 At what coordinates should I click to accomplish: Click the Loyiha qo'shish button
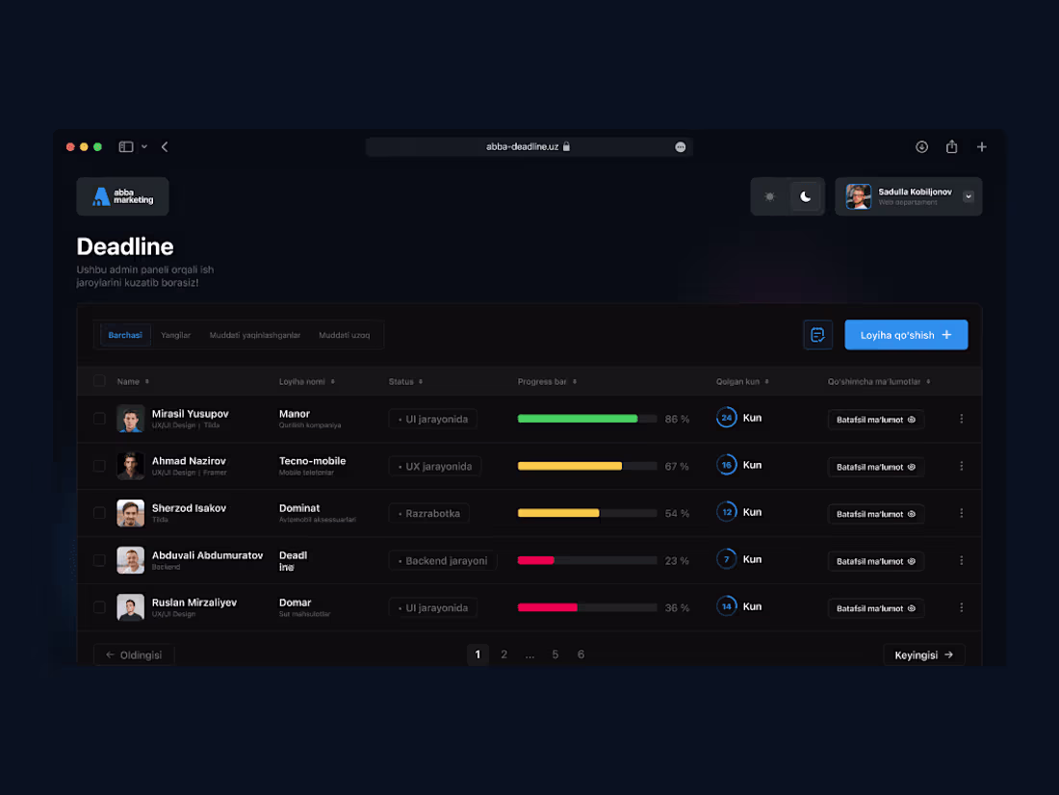tap(905, 334)
